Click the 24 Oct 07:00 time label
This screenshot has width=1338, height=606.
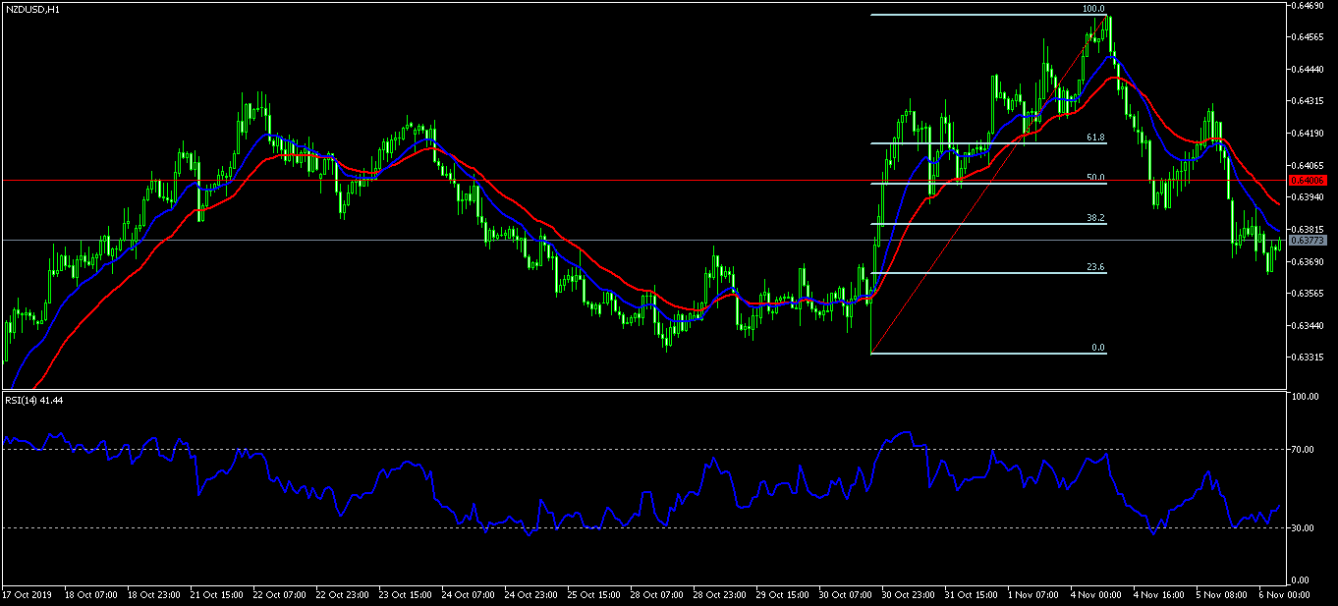tap(470, 595)
